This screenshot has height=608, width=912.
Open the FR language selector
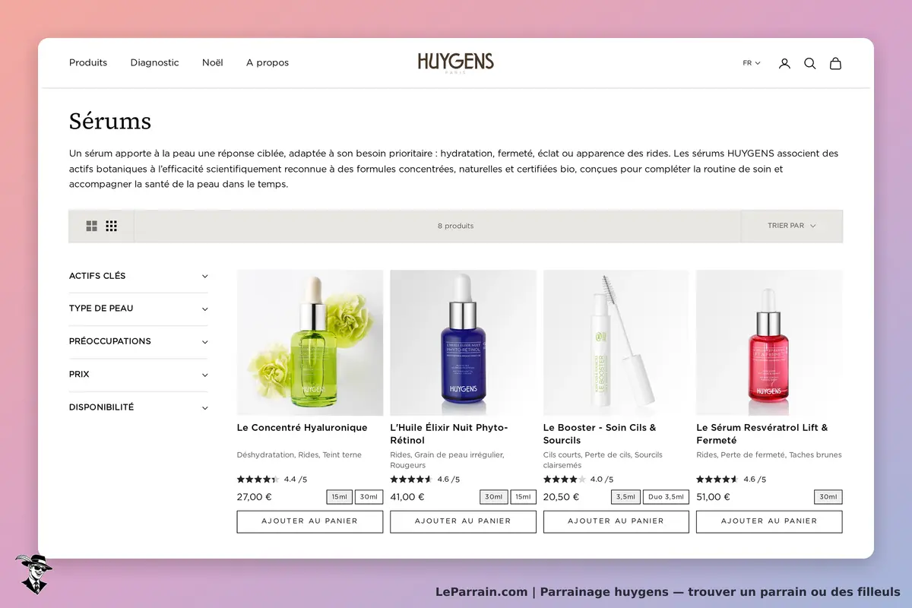751,63
